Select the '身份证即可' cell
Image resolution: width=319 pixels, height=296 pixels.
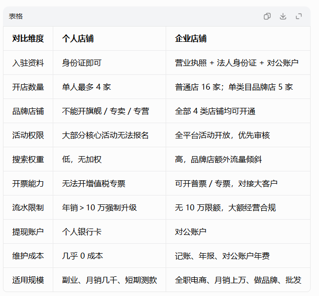(82, 63)
